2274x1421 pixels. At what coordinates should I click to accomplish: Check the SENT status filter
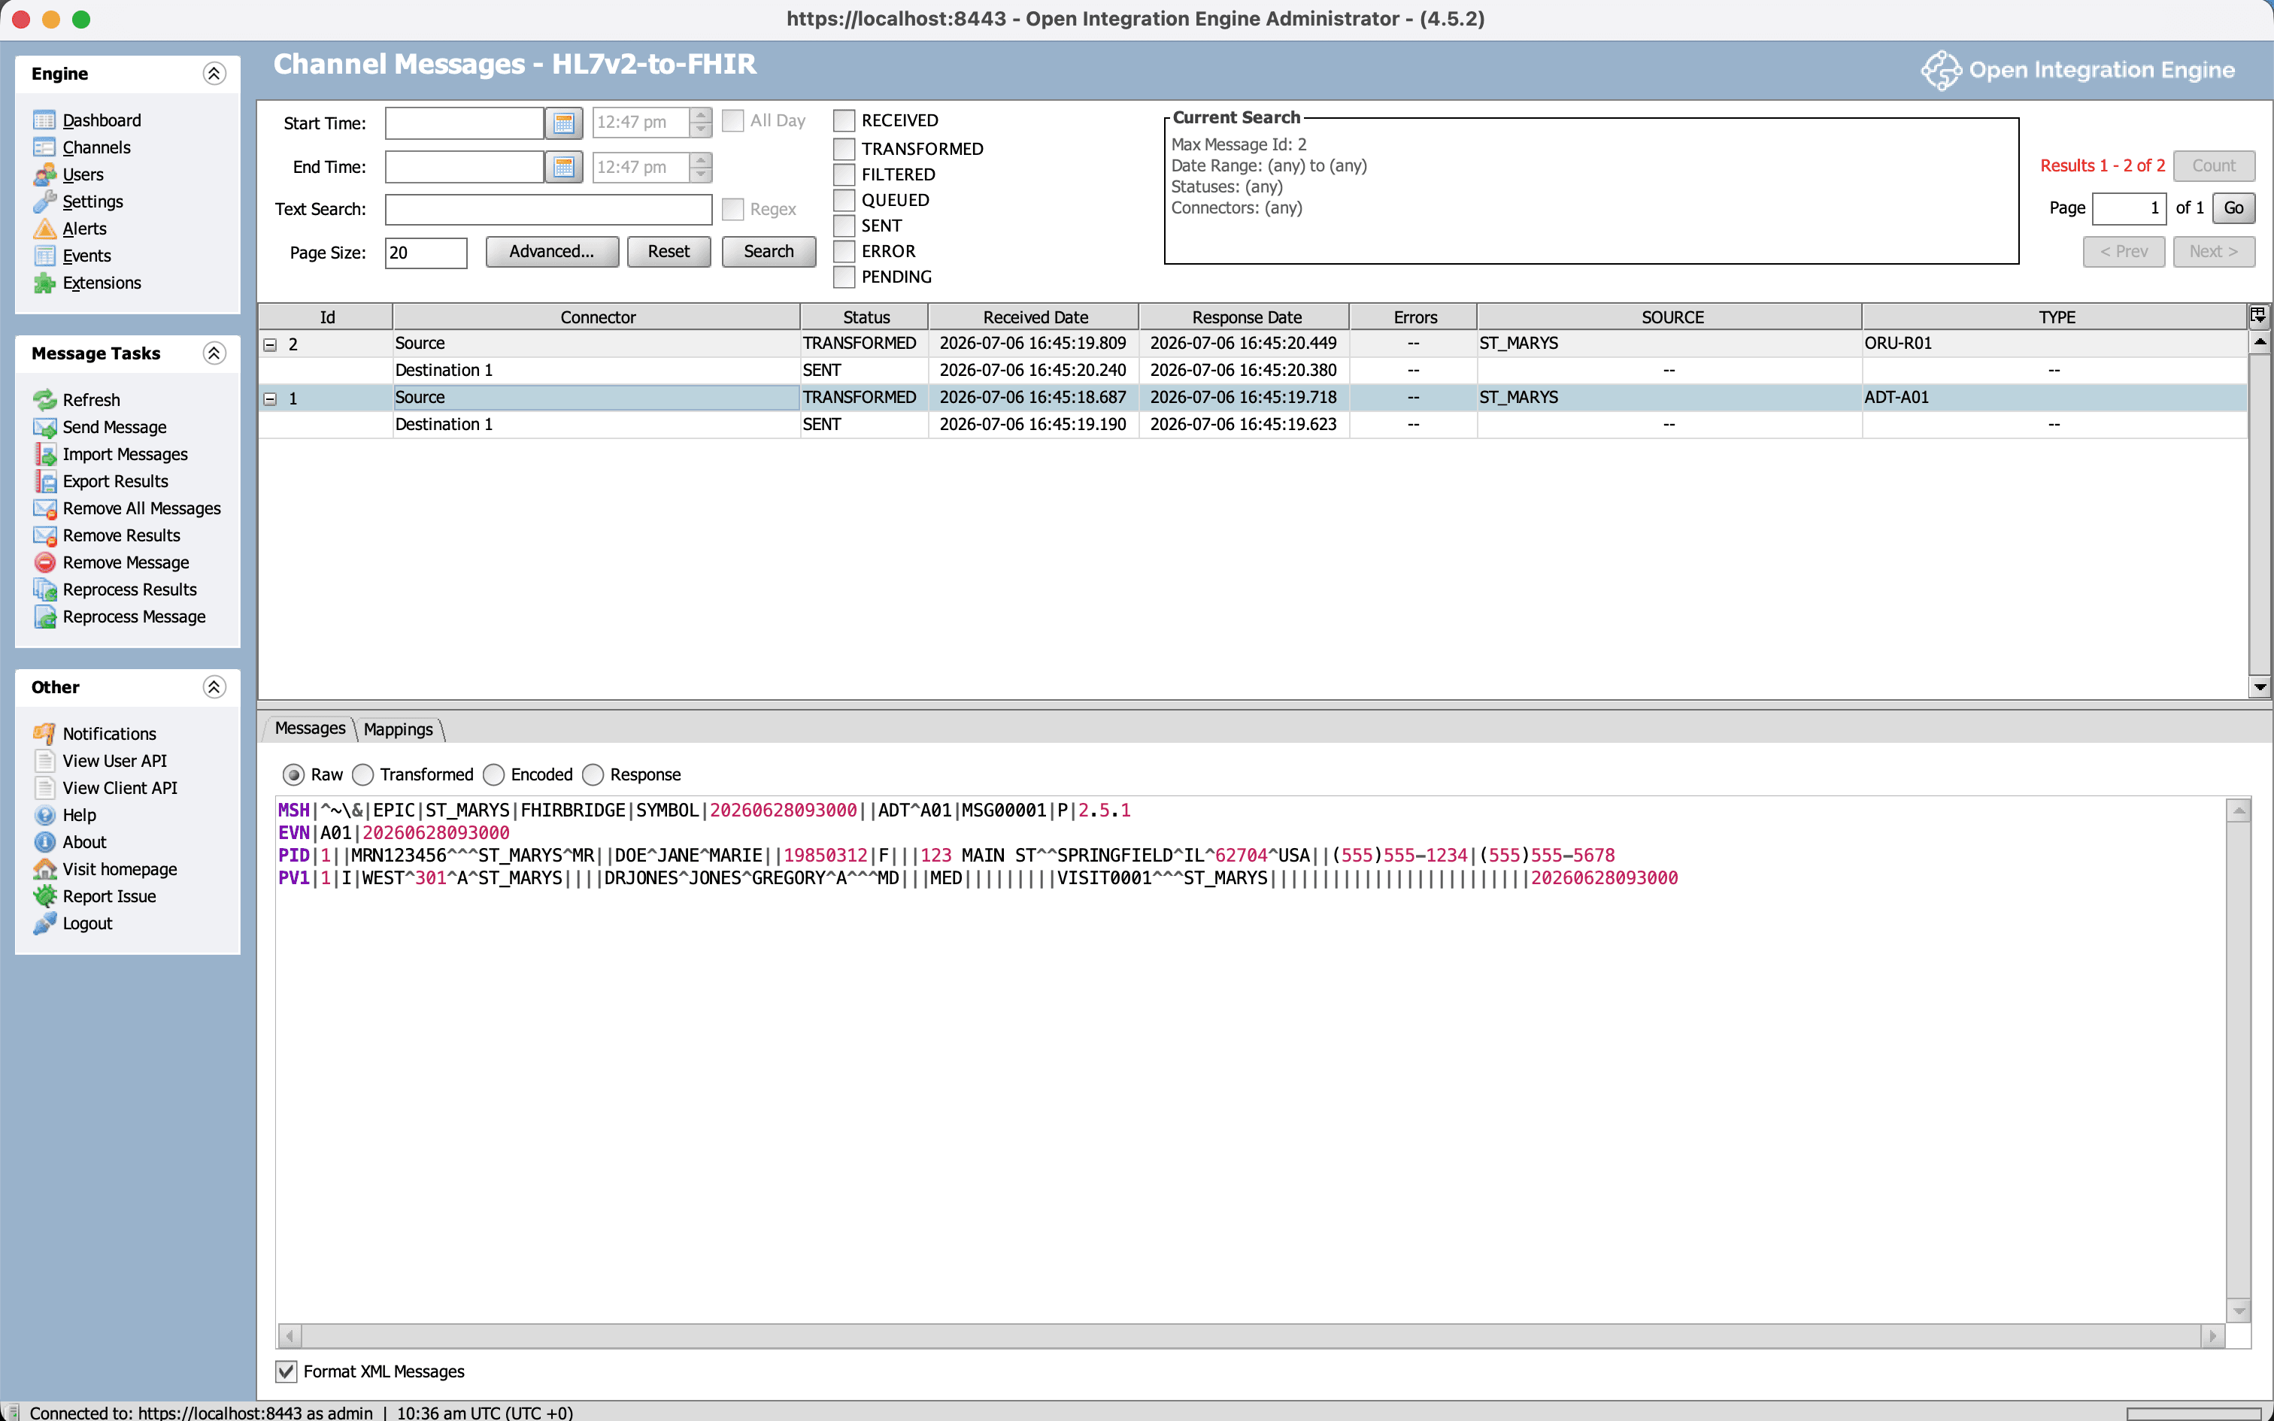click(x=844, y=226)
